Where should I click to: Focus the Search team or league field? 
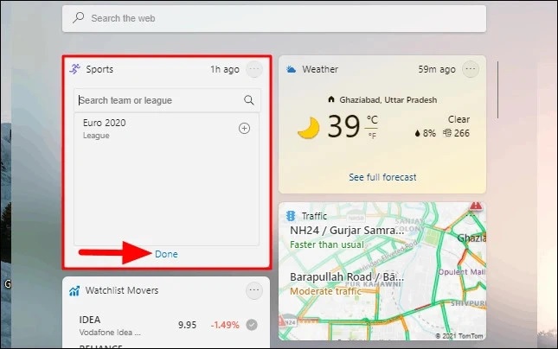(160, 100)
